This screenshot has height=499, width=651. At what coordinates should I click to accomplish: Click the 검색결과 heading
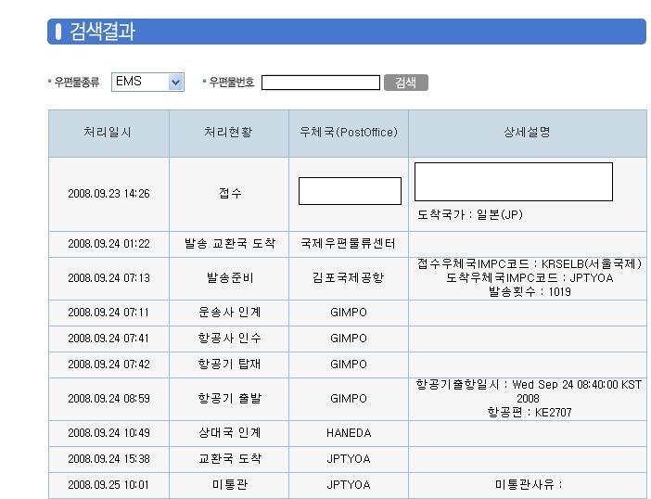tap(102, 32)
